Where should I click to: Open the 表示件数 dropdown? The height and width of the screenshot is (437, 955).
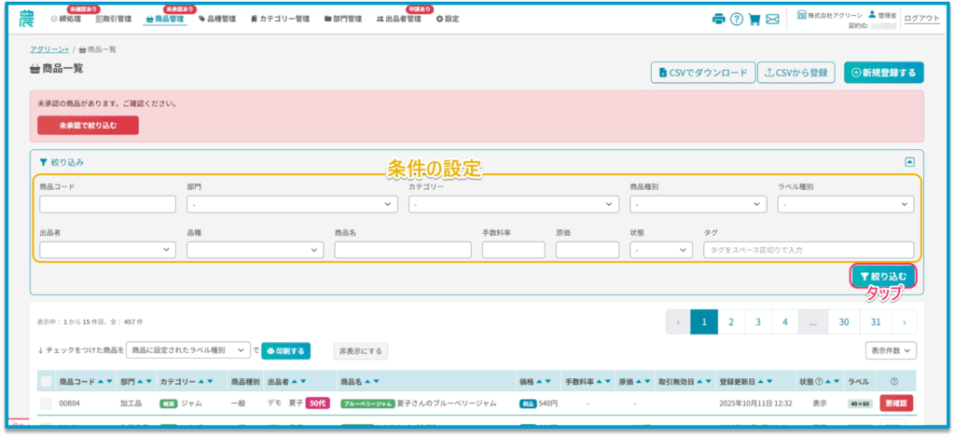(x=891, y=350)
